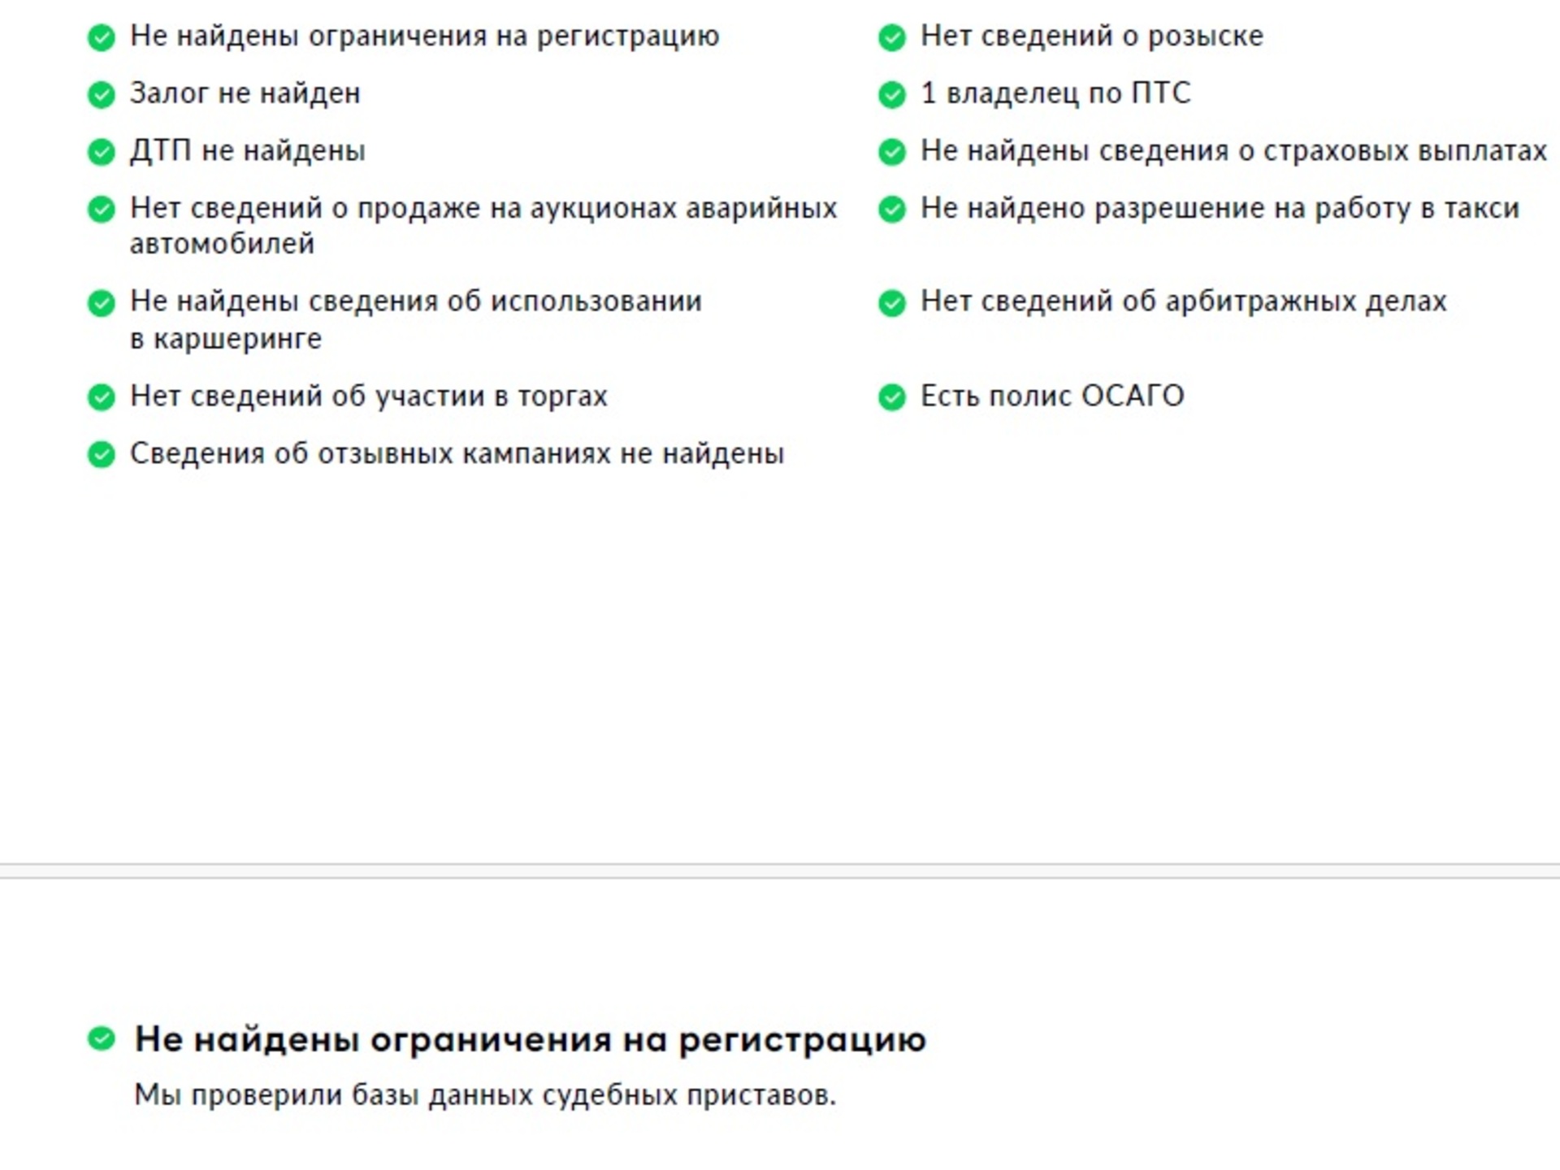Click check icon next to 'Нет сведений о розыске'
This screenshot has width=1560, height=1170.
click(891, 37)
